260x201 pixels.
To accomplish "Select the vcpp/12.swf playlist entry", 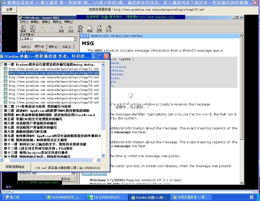I will click(54, 73).
